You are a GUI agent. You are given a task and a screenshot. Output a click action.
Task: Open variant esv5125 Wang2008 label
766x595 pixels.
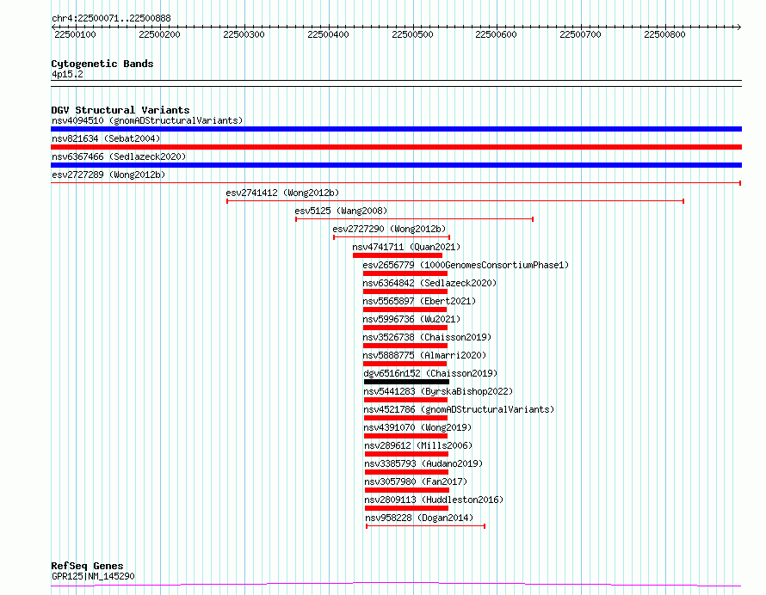click(341, 211)
